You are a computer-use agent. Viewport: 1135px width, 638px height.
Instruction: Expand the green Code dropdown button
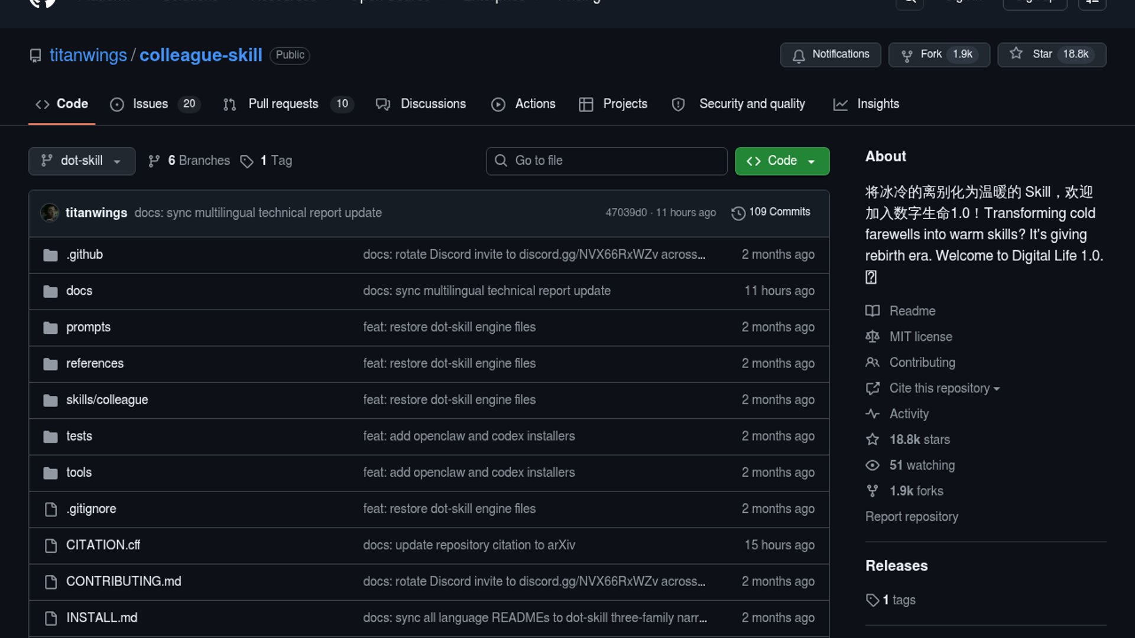[x=782, y=161]
